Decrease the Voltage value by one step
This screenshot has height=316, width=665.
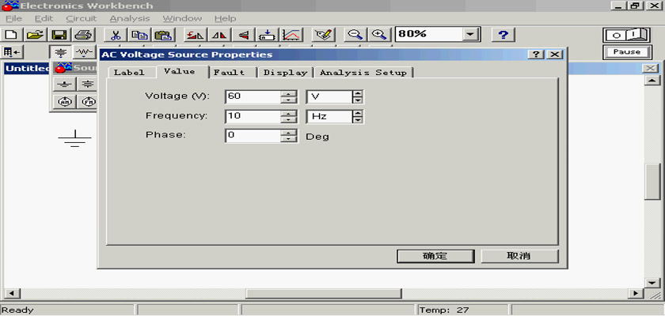[289, 100]
